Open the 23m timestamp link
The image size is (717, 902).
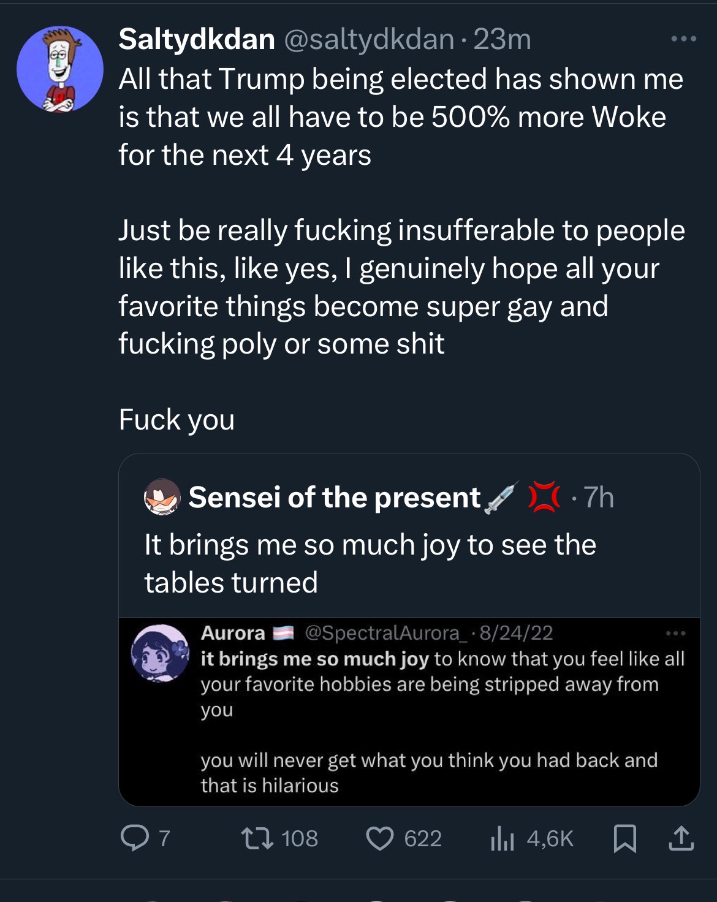coord(502,40)
